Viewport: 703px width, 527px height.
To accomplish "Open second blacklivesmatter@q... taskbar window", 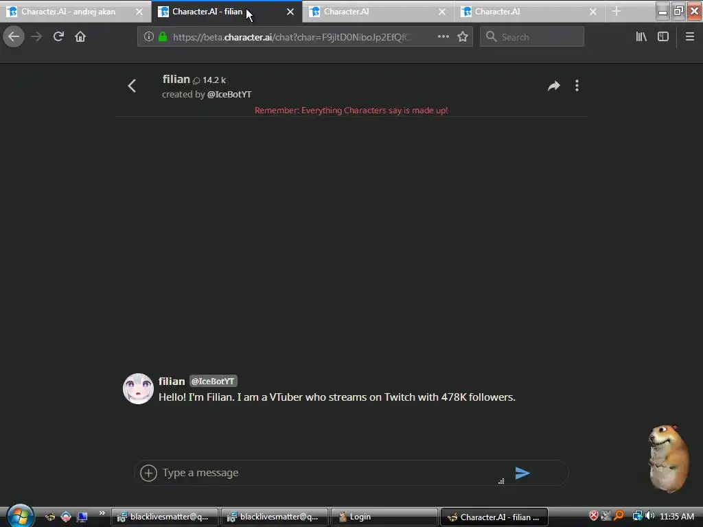I will [274, 517].
